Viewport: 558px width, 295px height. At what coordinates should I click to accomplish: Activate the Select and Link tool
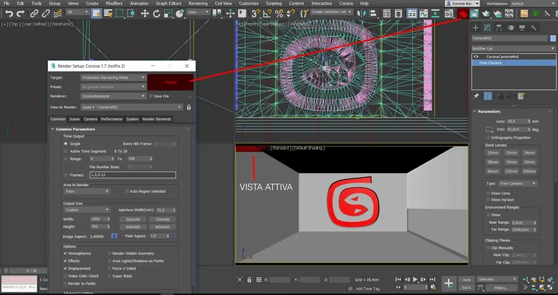34,14
